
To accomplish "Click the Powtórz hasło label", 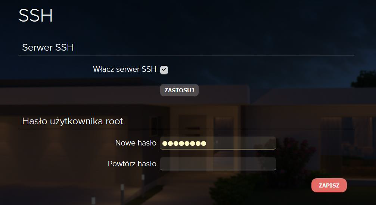I will 132,164.
